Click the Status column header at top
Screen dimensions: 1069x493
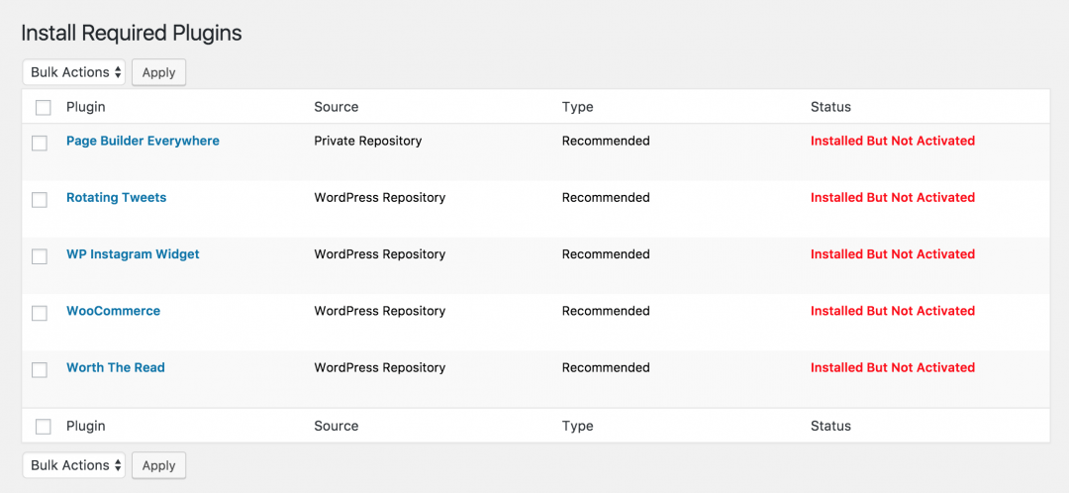tap(830, 107)
